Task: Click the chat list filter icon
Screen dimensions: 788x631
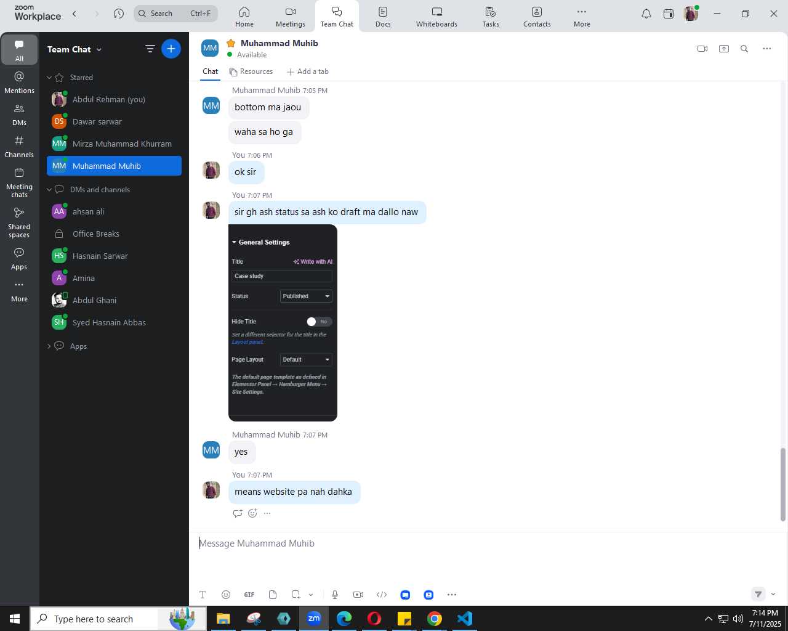Action: (150, 49)
